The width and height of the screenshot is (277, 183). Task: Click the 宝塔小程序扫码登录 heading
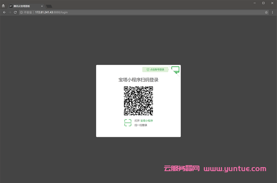pyautogui.click(x=138, y=80)
